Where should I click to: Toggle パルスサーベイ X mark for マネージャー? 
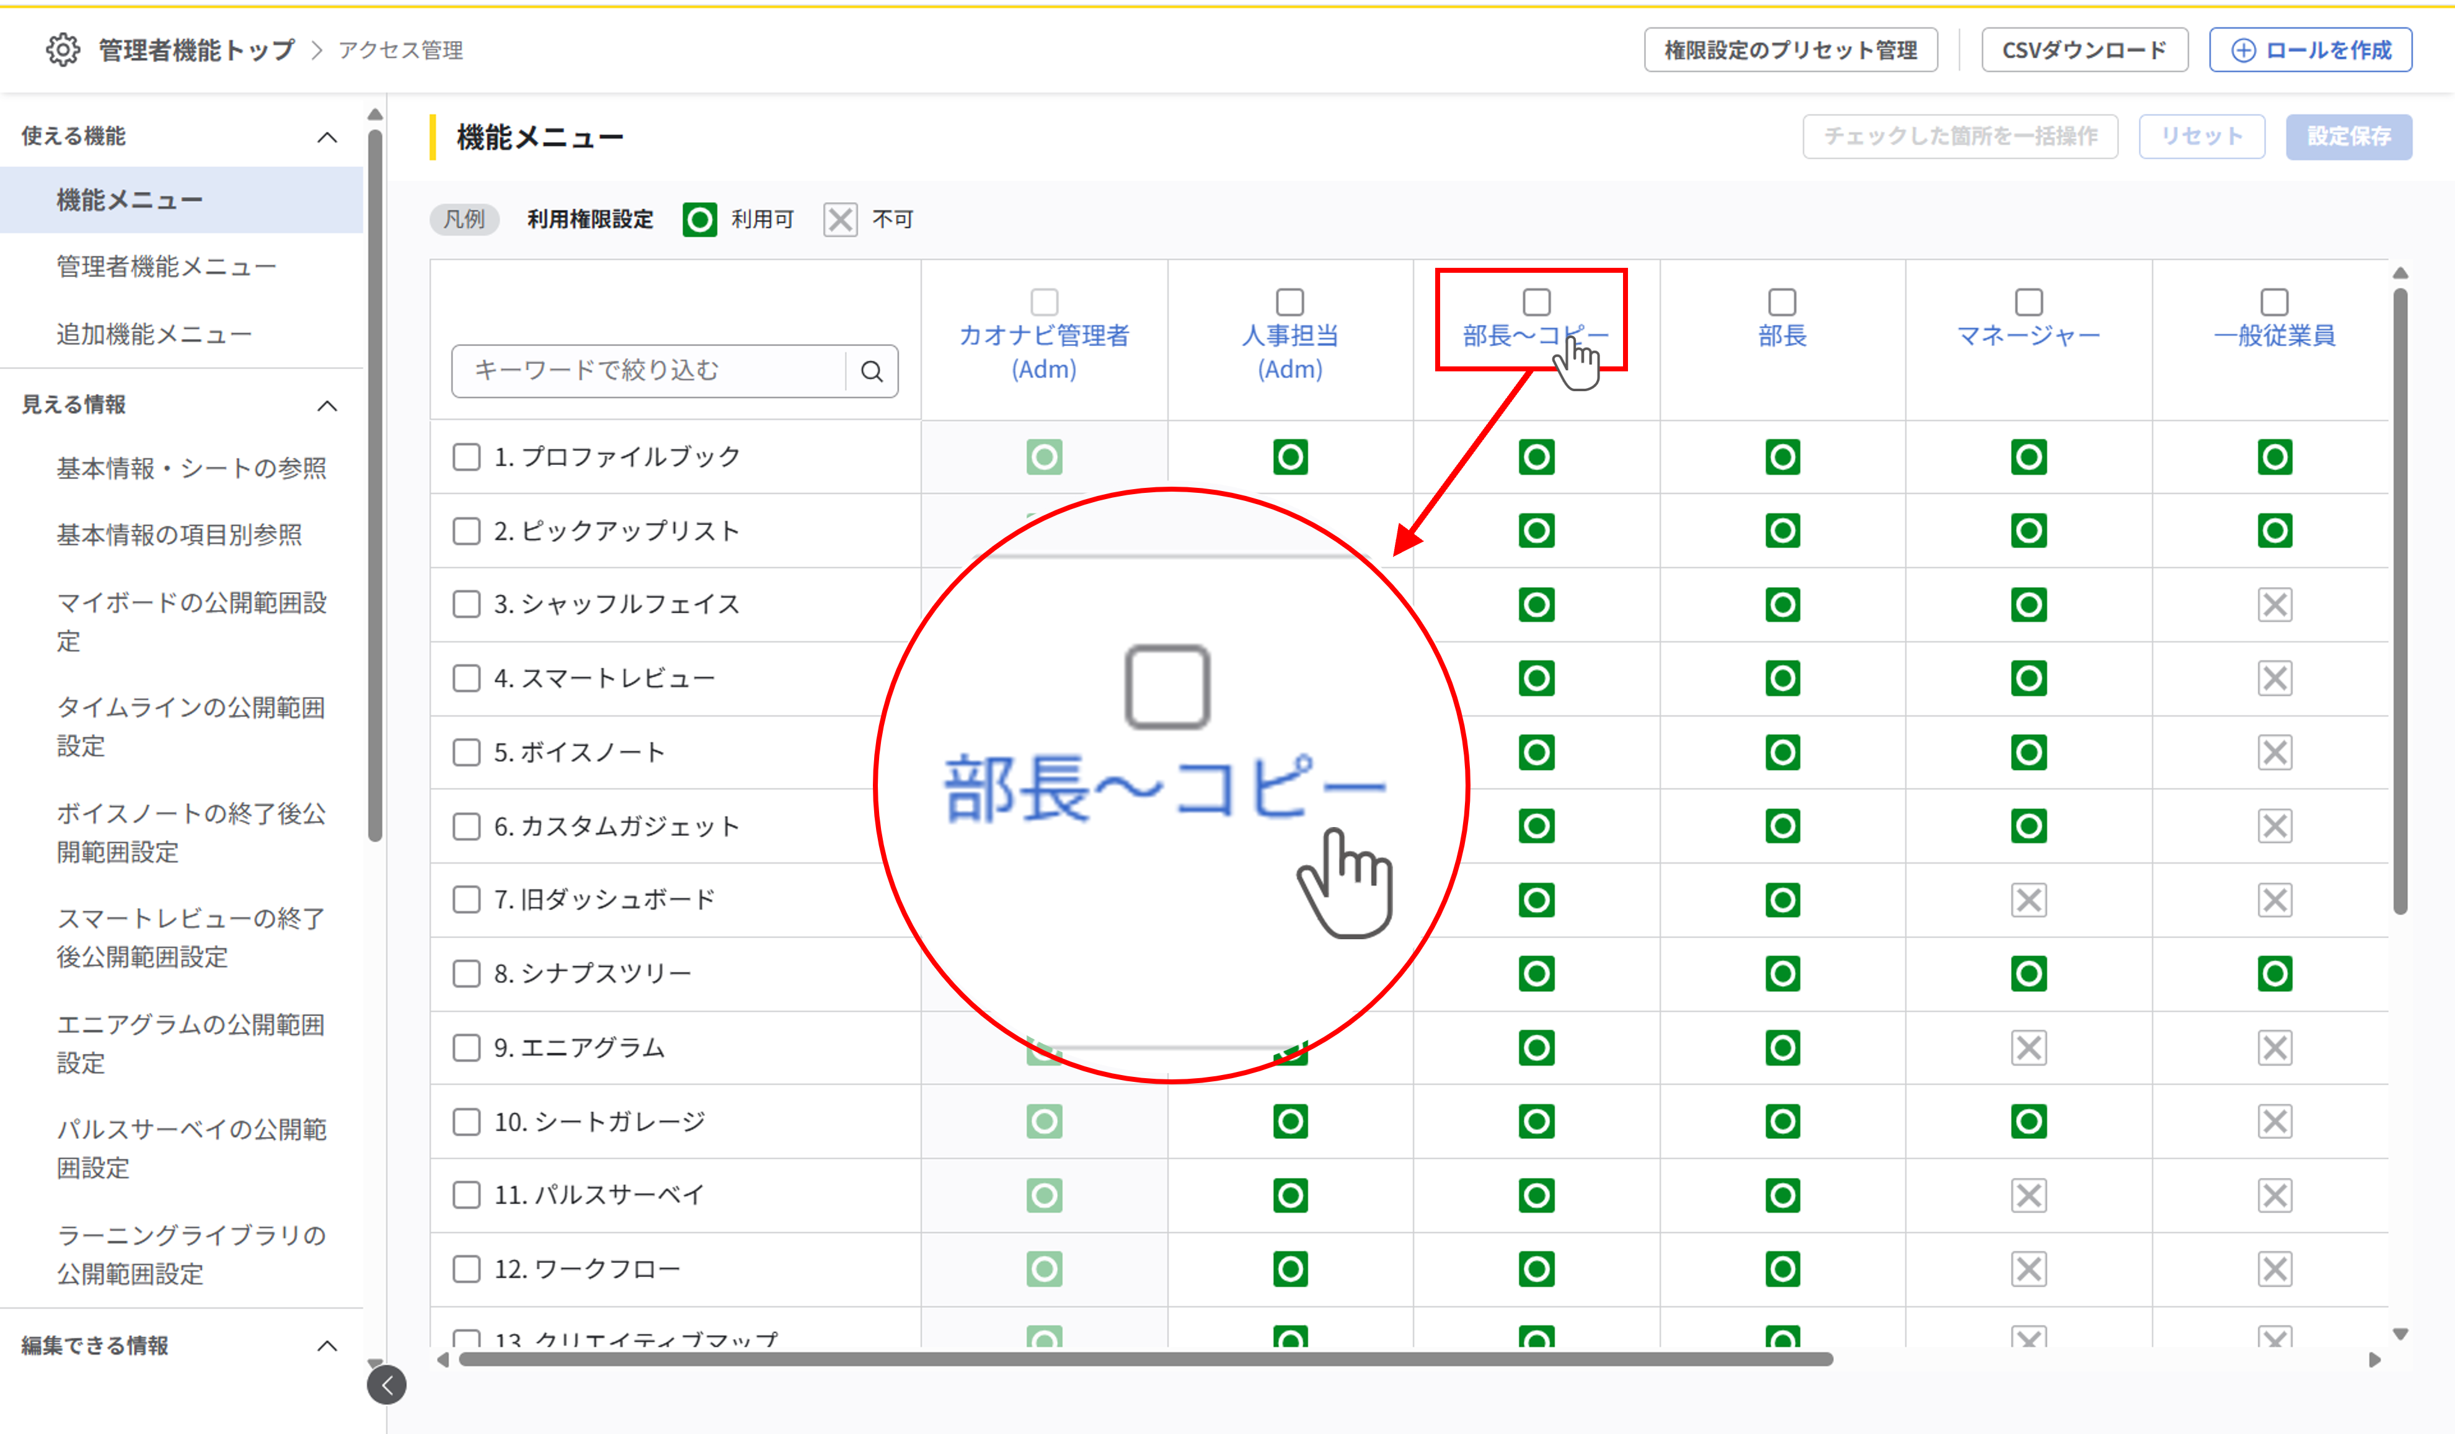coord(2029,1195)
